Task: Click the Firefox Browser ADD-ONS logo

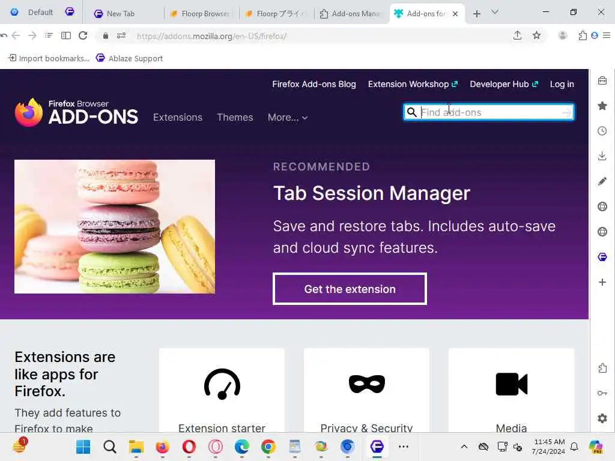Action: click(x=76, y=112)
